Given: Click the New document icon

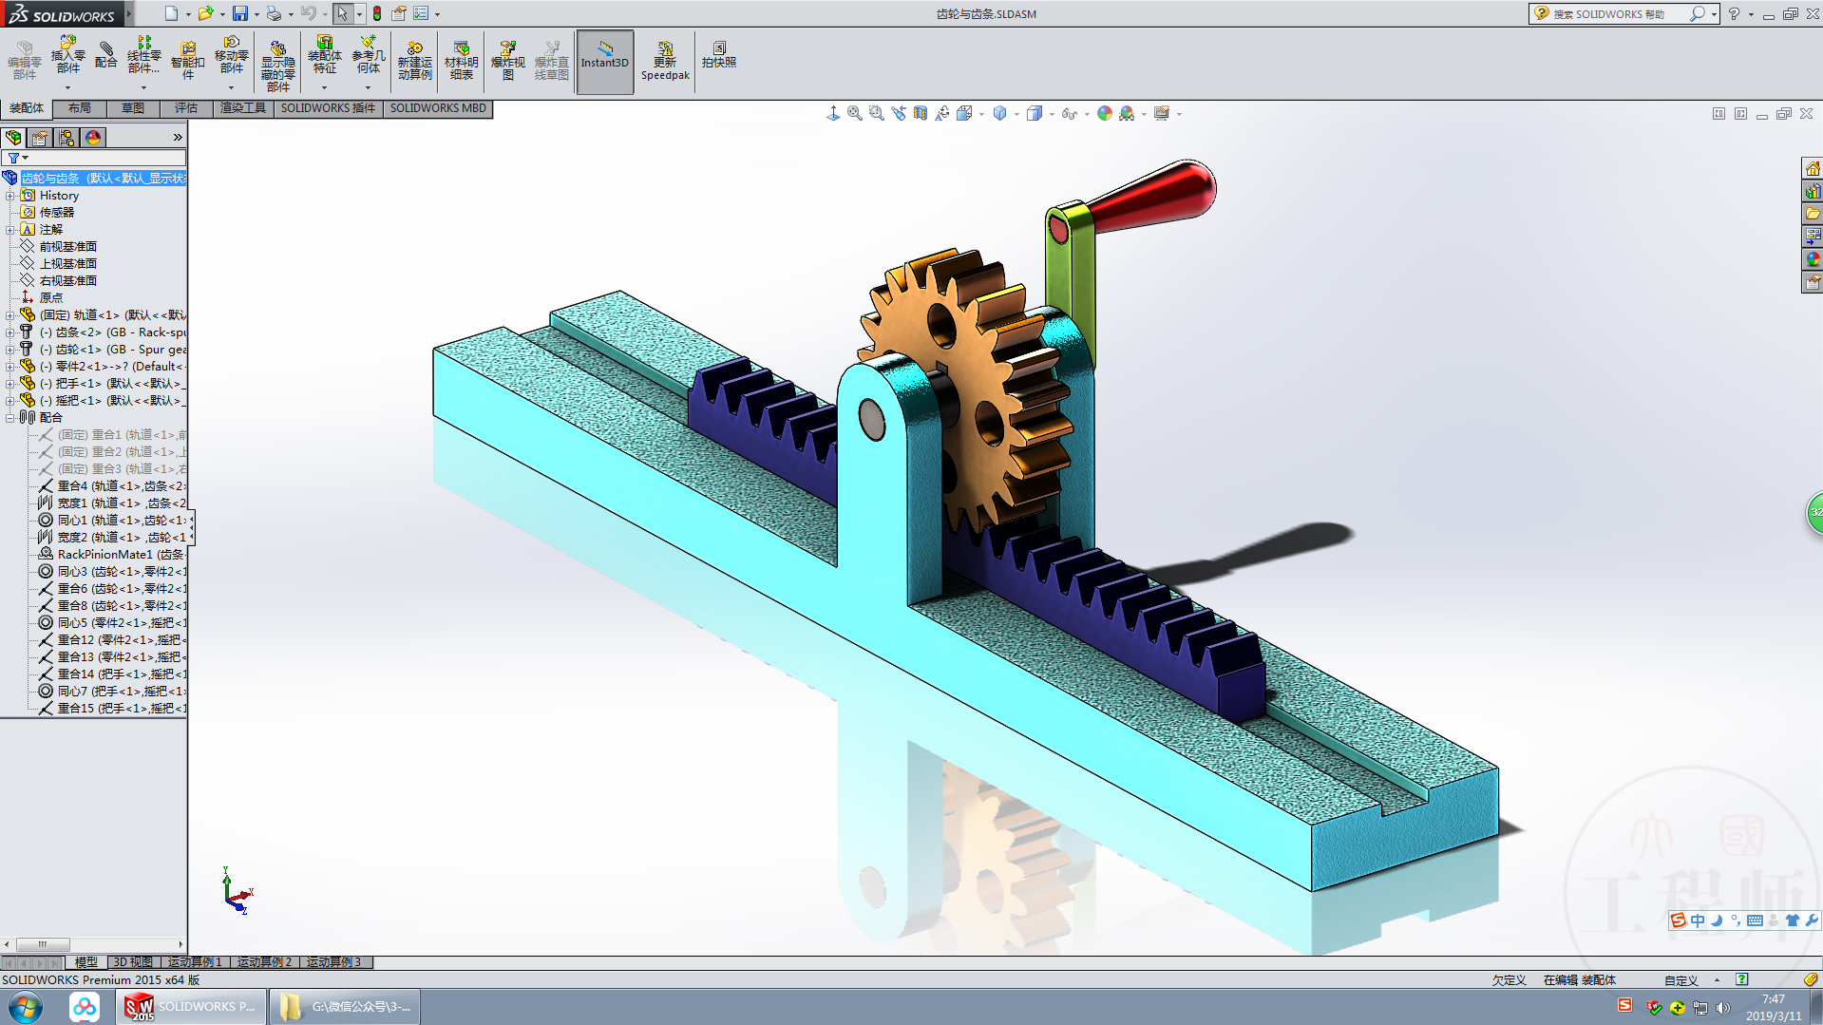Looking at the screenshot, I should tap(171, 13).
